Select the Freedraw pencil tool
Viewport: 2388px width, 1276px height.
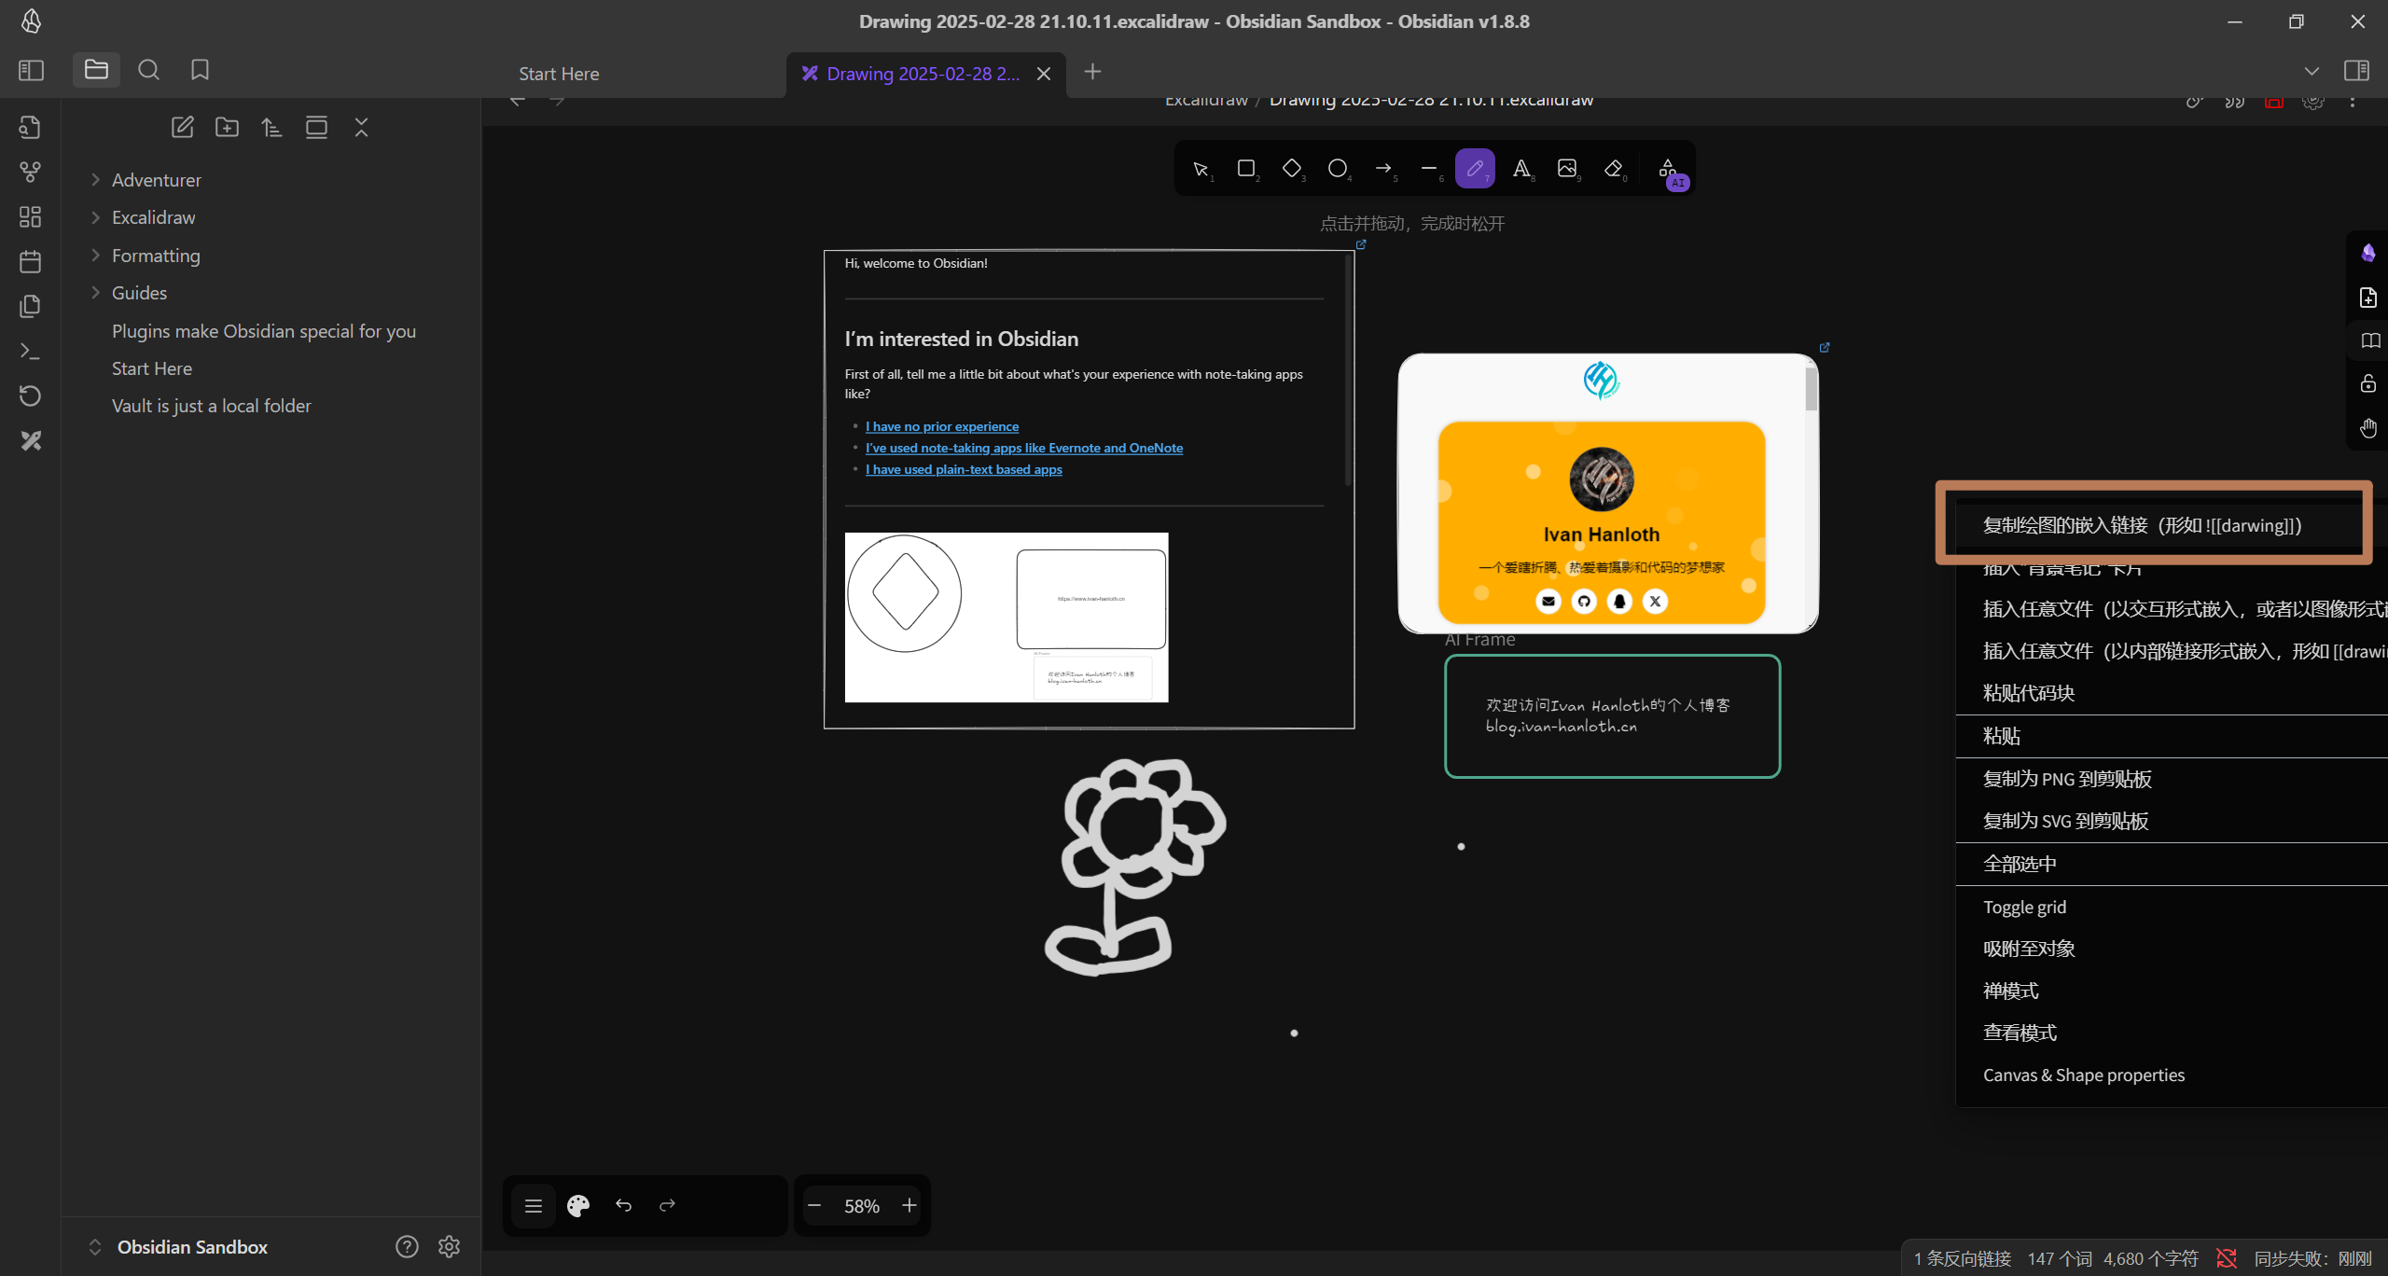point(1475,169)
